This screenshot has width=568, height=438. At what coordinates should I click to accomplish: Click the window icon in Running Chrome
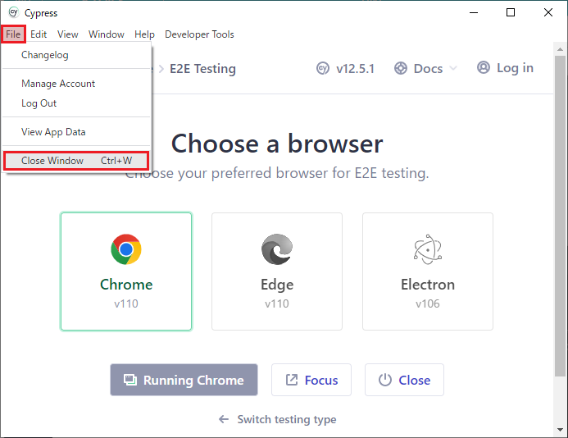click(130, 380)
